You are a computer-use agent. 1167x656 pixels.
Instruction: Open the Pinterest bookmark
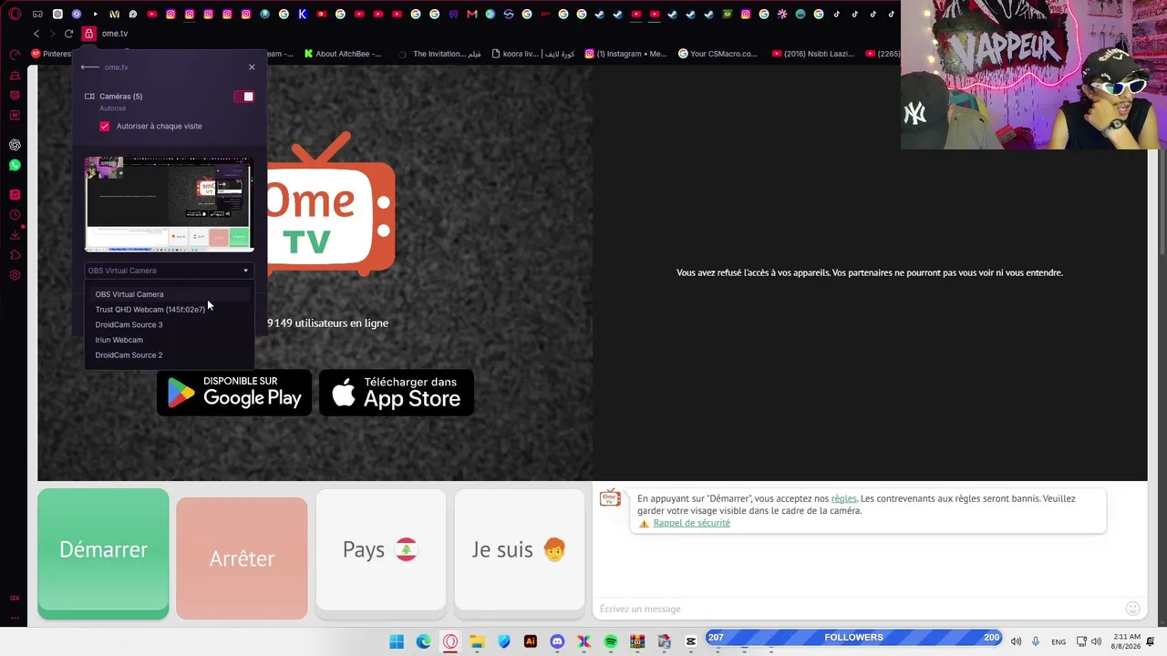pyautogui.click(x=51, y=54)
